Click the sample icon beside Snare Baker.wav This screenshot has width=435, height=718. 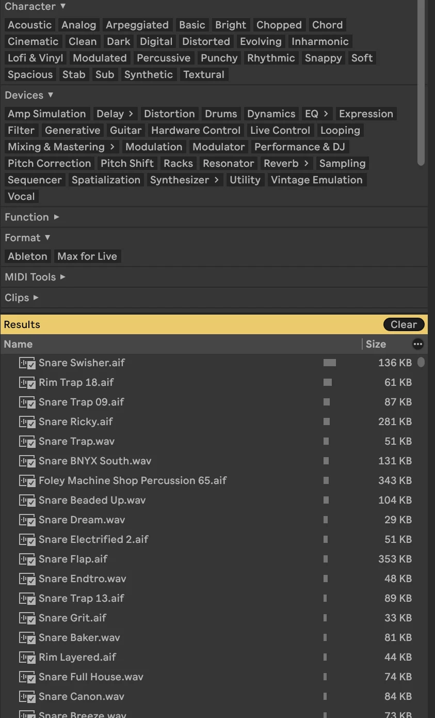tap(27, 637)
